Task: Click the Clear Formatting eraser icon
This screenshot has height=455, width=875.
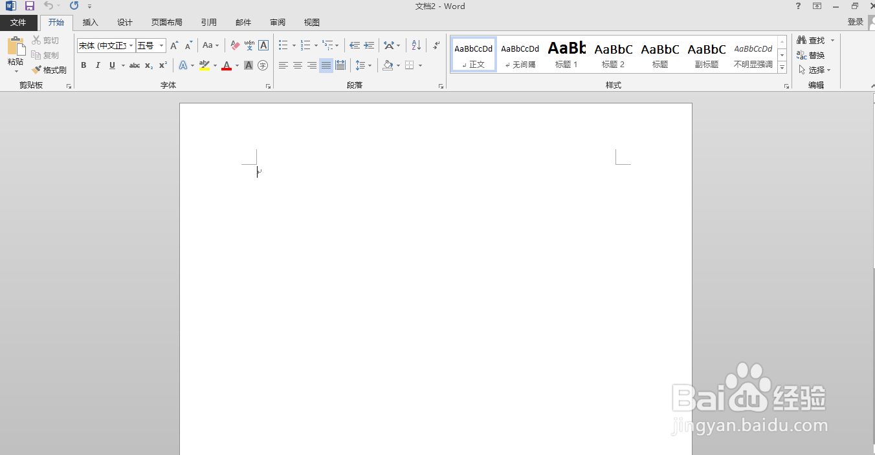Action: pos(235,46)
